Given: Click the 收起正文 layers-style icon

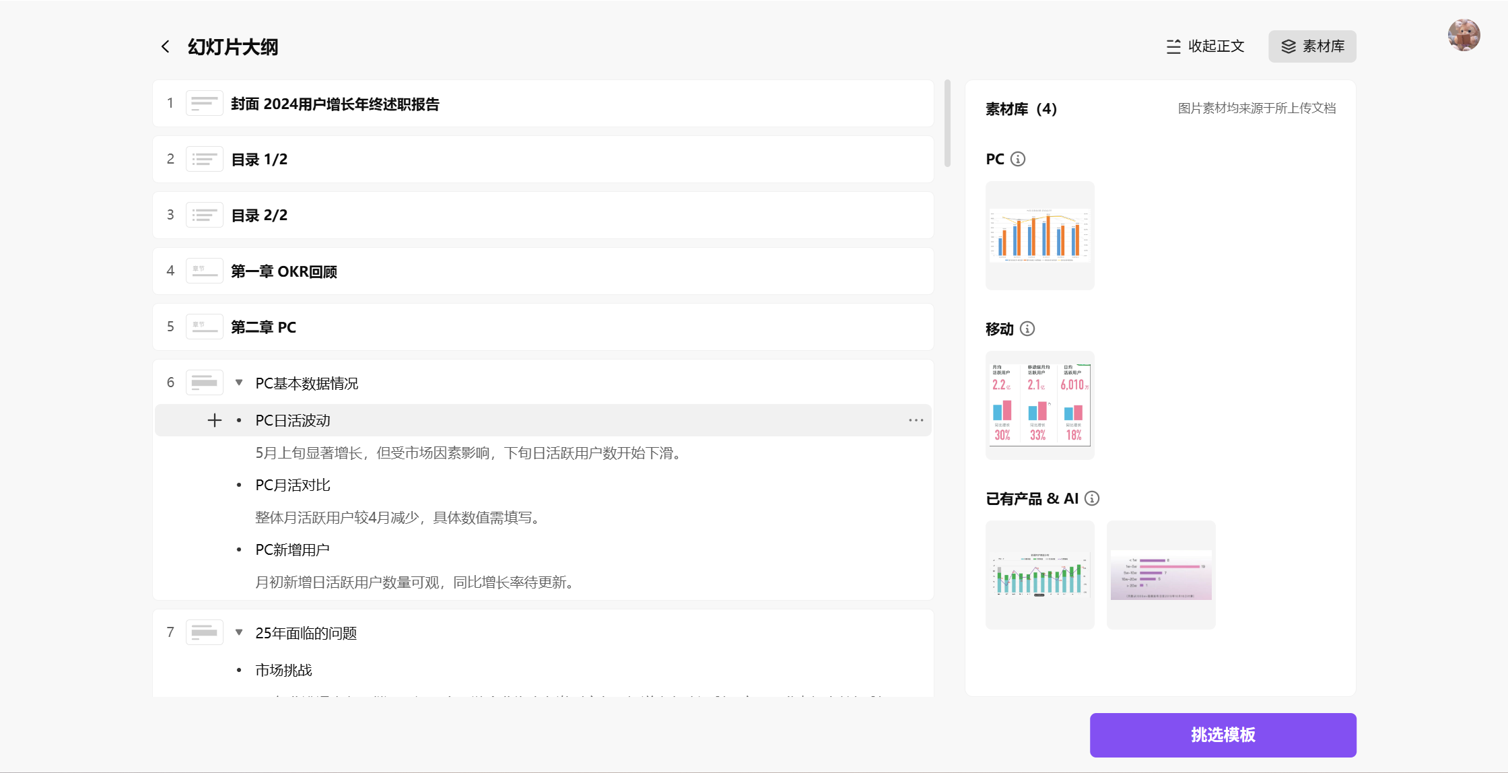Looking at the screenshot, I should pos(1173,46).
